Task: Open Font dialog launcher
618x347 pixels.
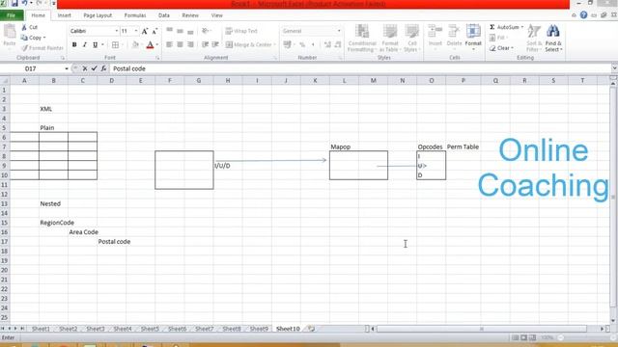Action: pos(157,58)
